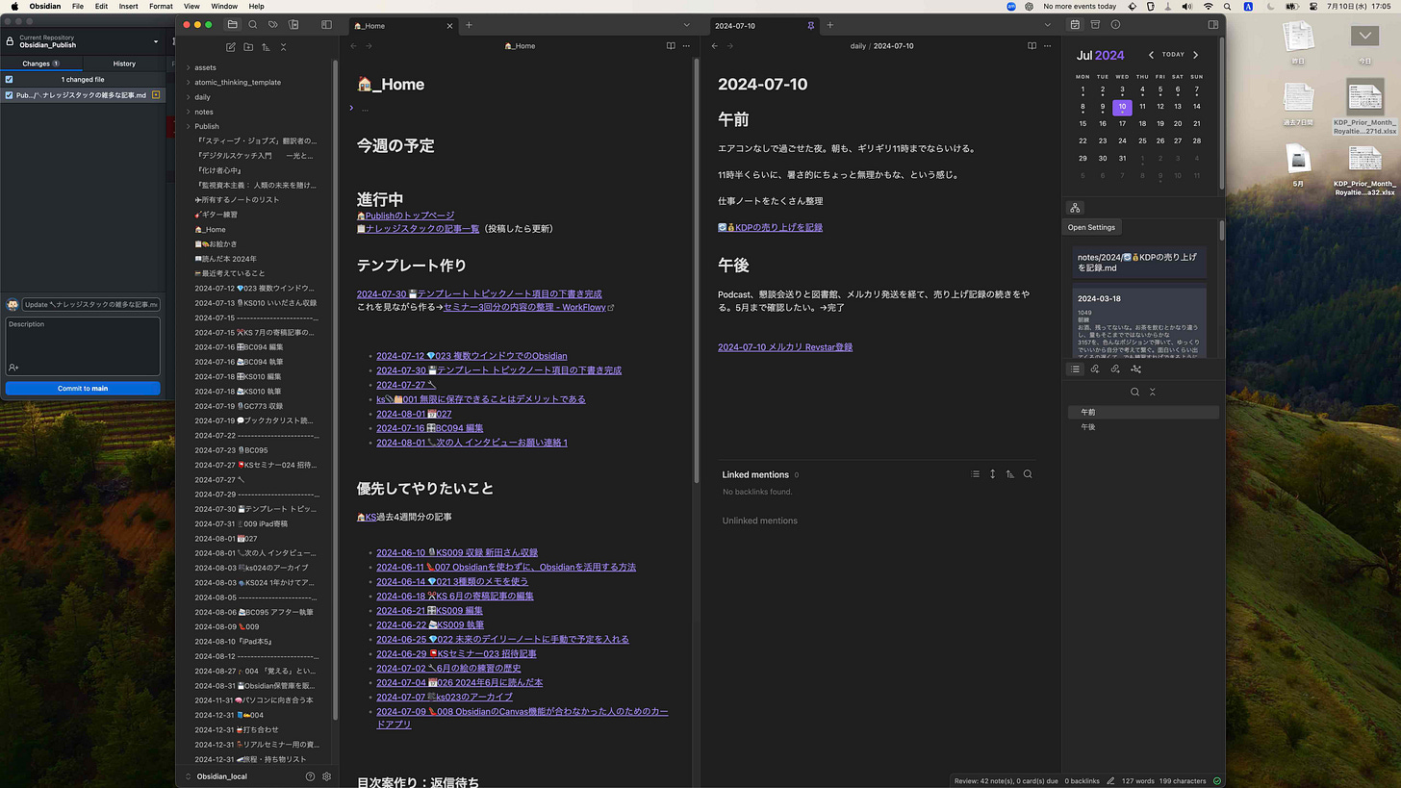Click the commit Description text area
Screen dimensions: 1401x788
point(83,346)
